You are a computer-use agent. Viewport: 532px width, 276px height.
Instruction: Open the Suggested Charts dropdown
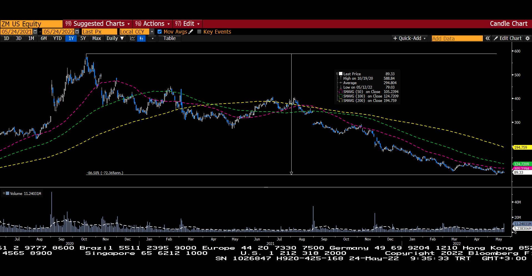[98, 24]
